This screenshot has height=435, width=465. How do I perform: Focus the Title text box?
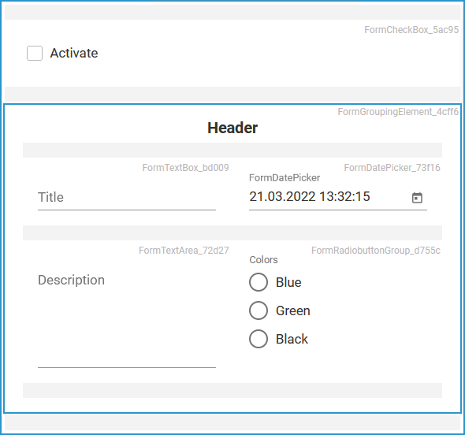click(127, 198)
